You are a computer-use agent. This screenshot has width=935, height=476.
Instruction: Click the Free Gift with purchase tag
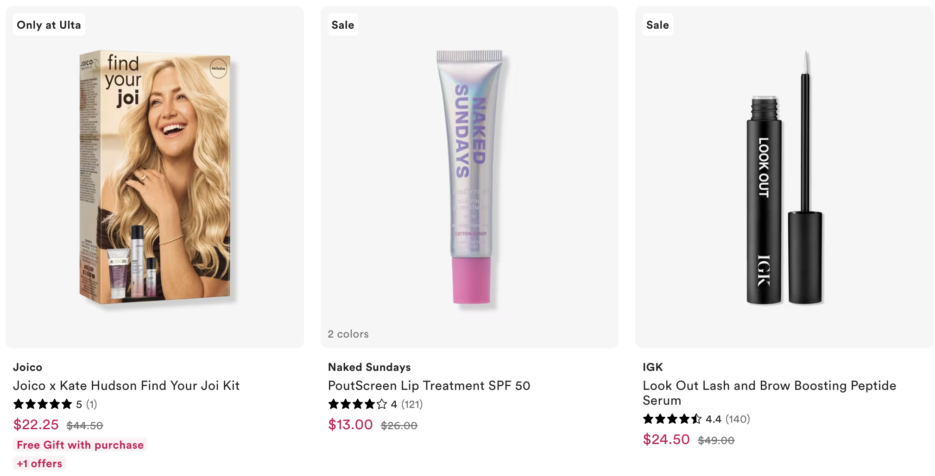[x=80, y=445]
